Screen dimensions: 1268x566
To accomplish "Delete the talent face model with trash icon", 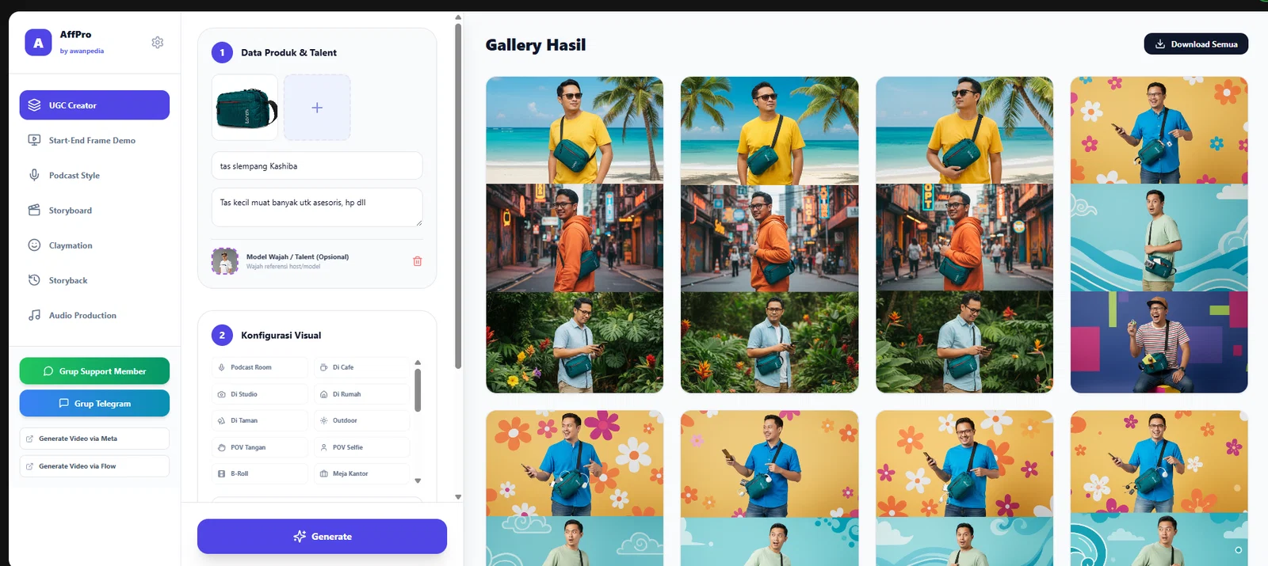I will point(418,261).
